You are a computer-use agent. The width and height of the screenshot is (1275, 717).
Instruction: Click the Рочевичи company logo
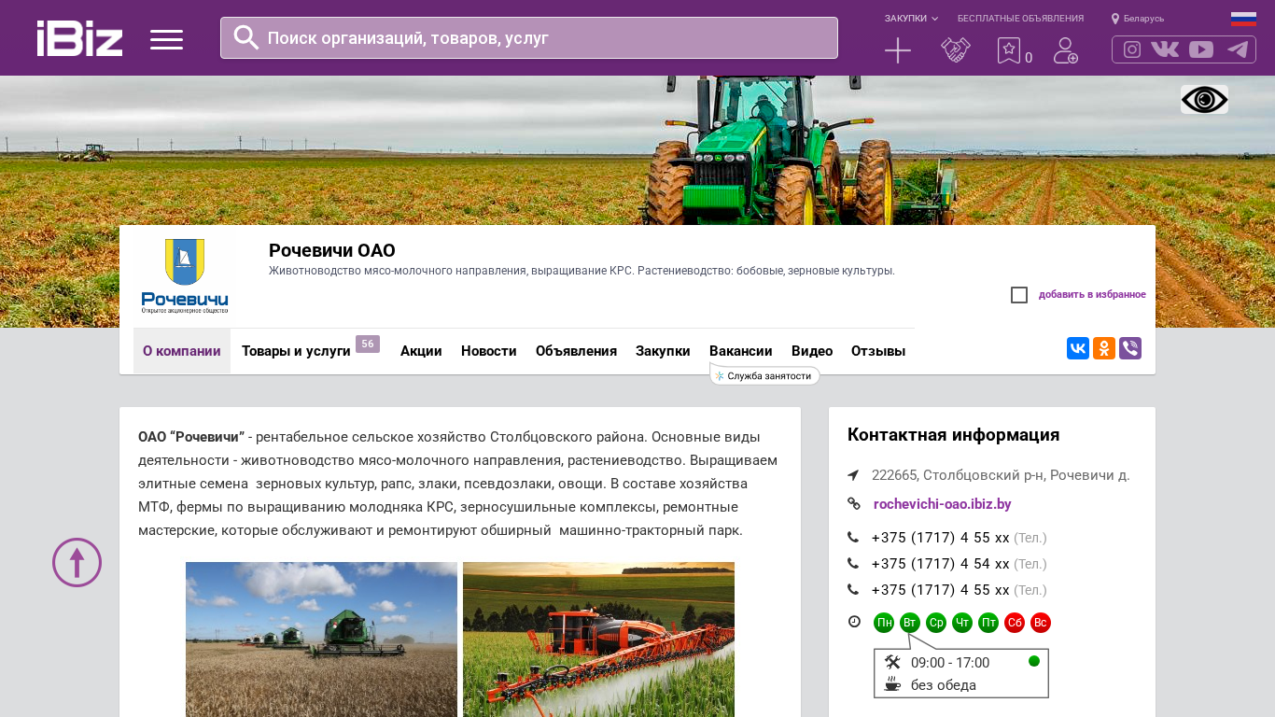click(185, 275)
